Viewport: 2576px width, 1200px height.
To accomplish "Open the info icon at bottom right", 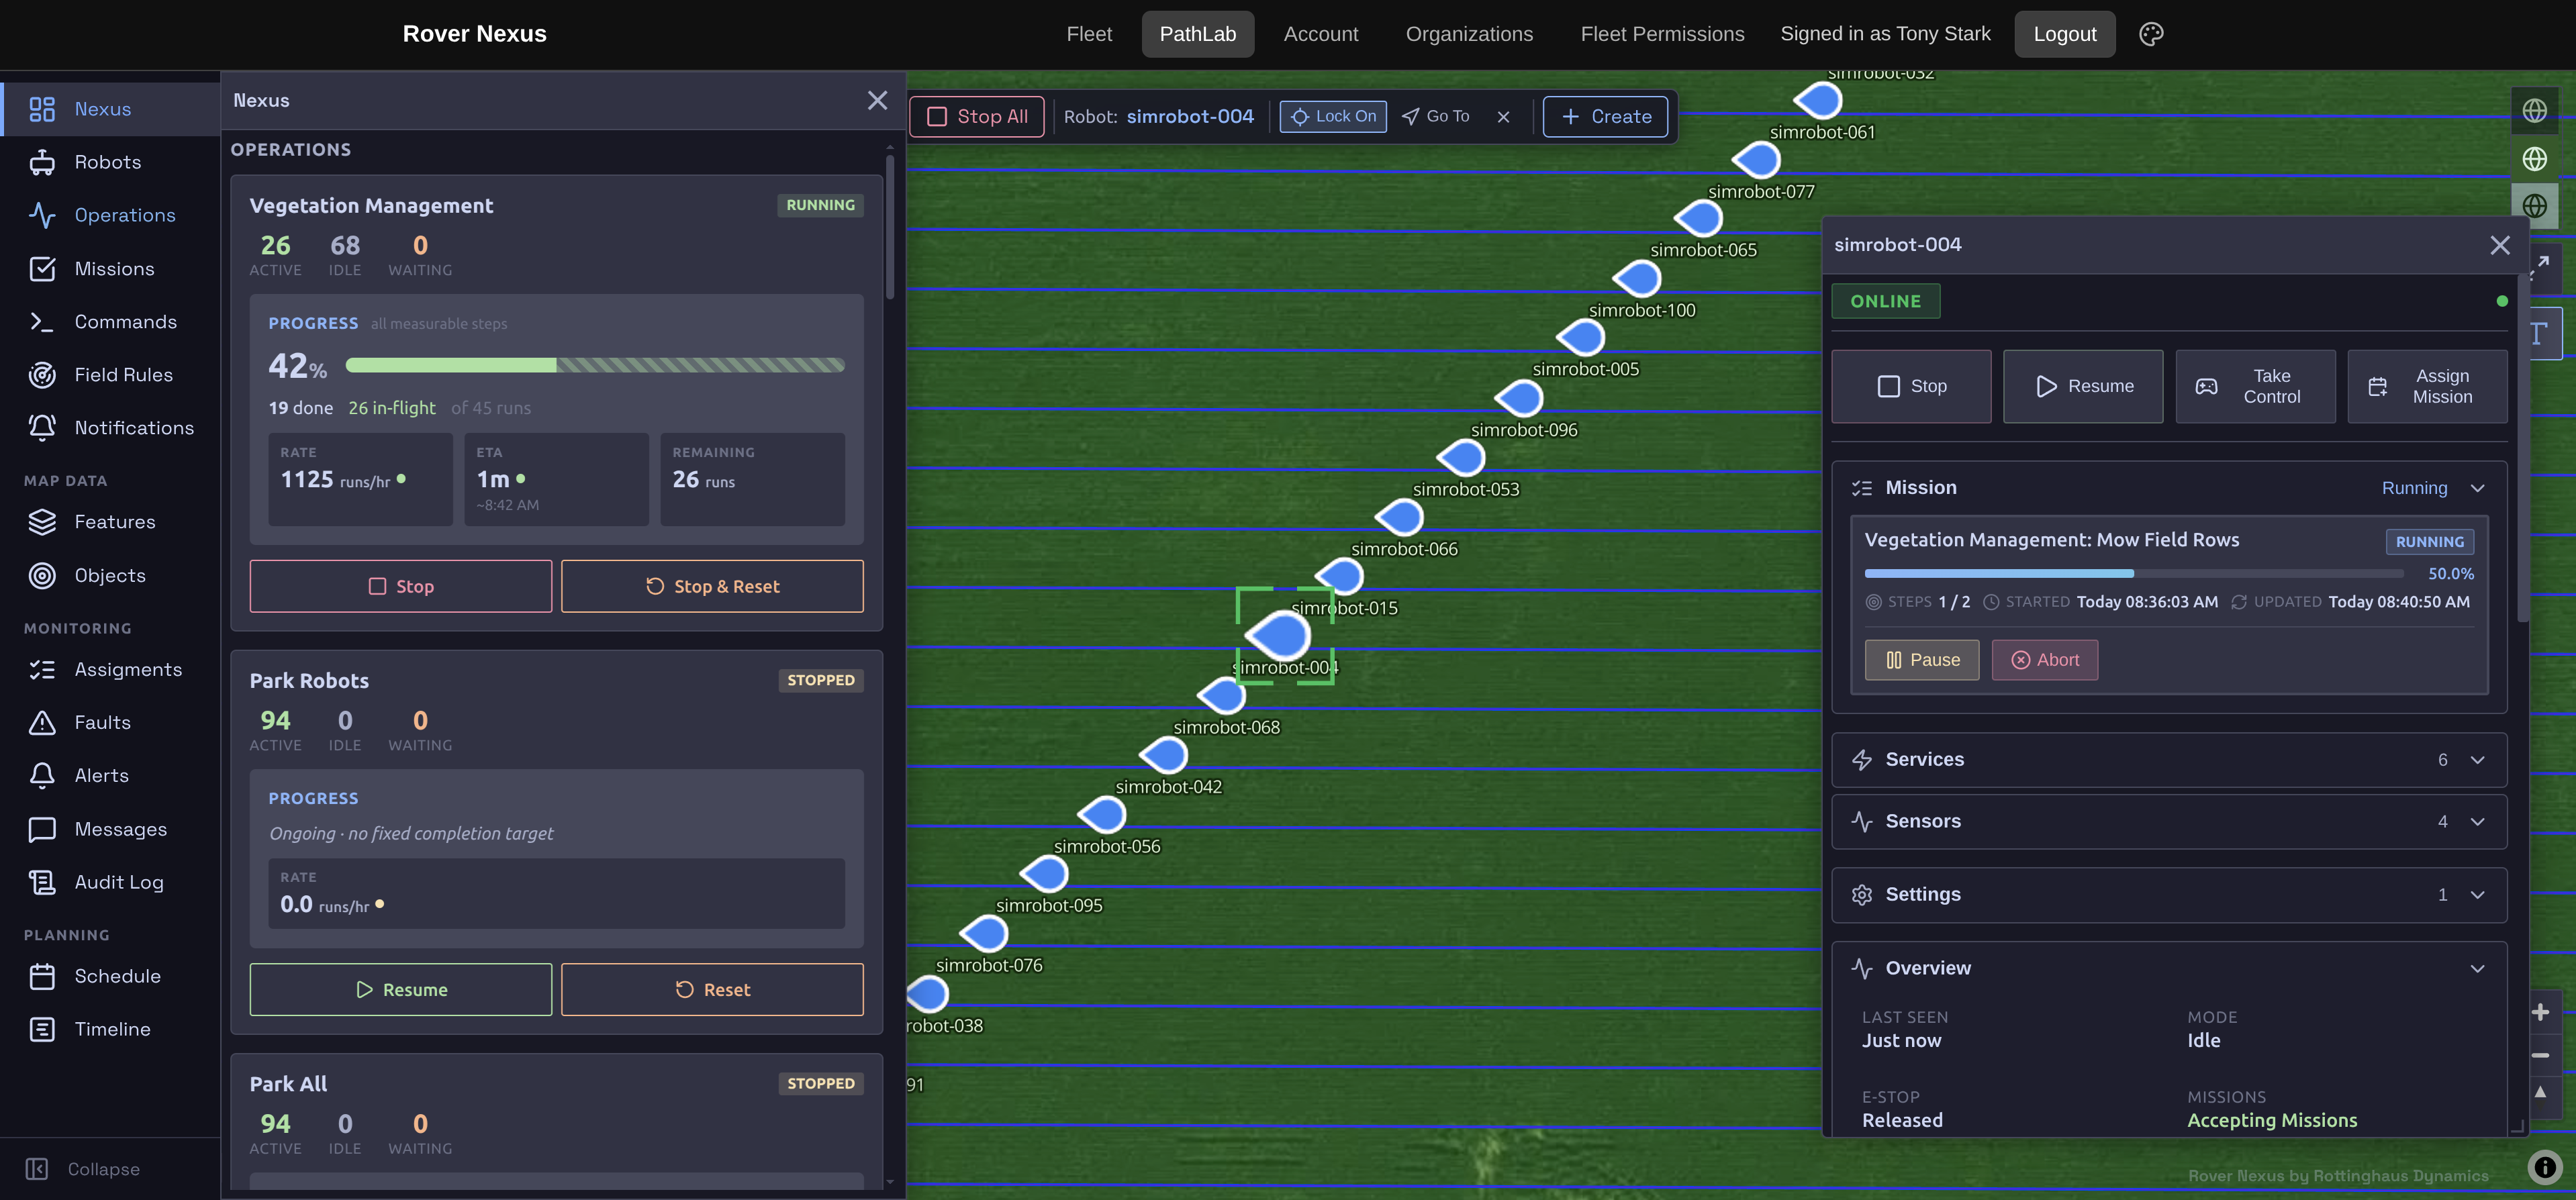I will [2544, 1167].
